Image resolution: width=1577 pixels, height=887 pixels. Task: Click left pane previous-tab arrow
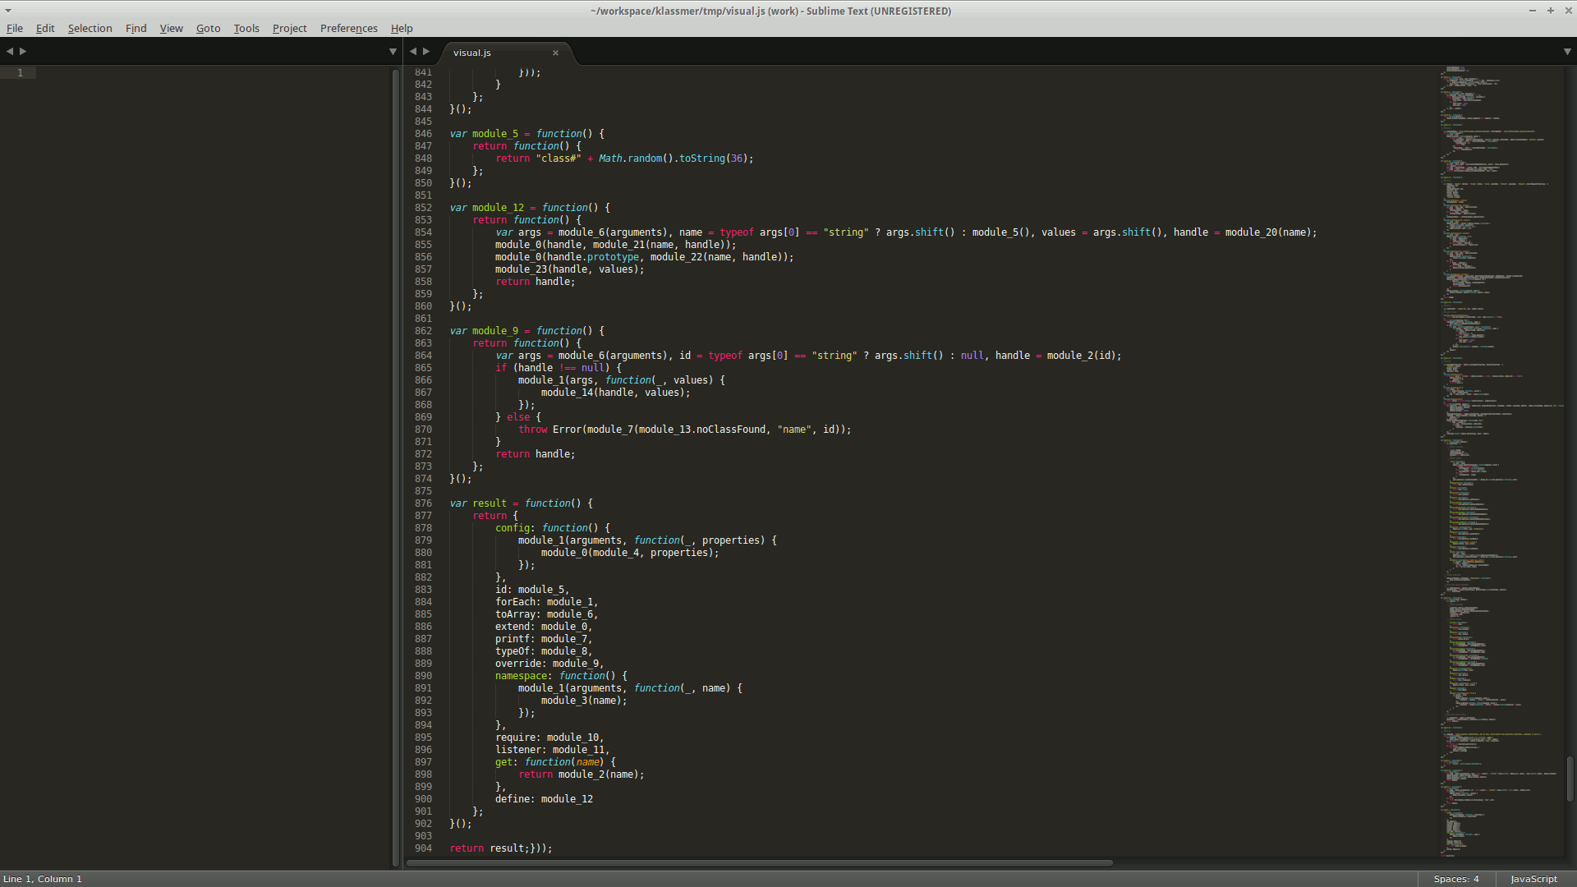pos(9,51)
